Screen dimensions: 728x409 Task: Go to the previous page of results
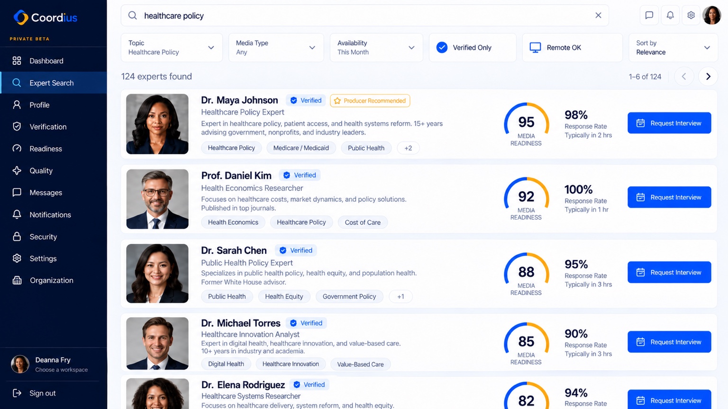pos(684,76)
